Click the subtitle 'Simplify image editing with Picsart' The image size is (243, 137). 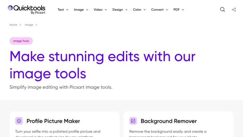(x=47, y=87)
